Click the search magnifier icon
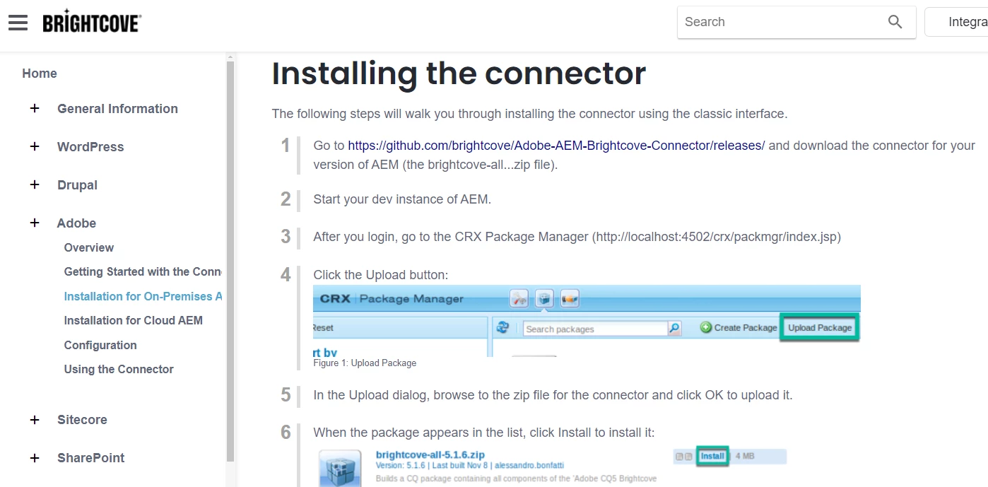This screenshot has width=988, height=487. click(x=895, y=22)
